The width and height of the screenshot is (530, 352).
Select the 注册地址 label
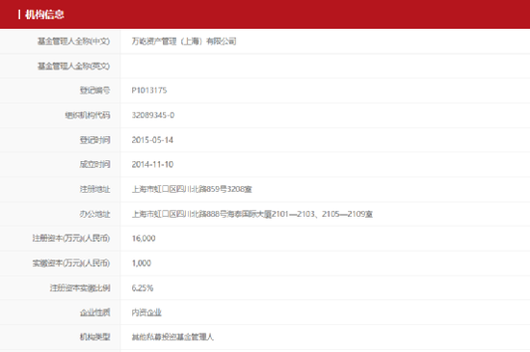[x=94, y=189]
